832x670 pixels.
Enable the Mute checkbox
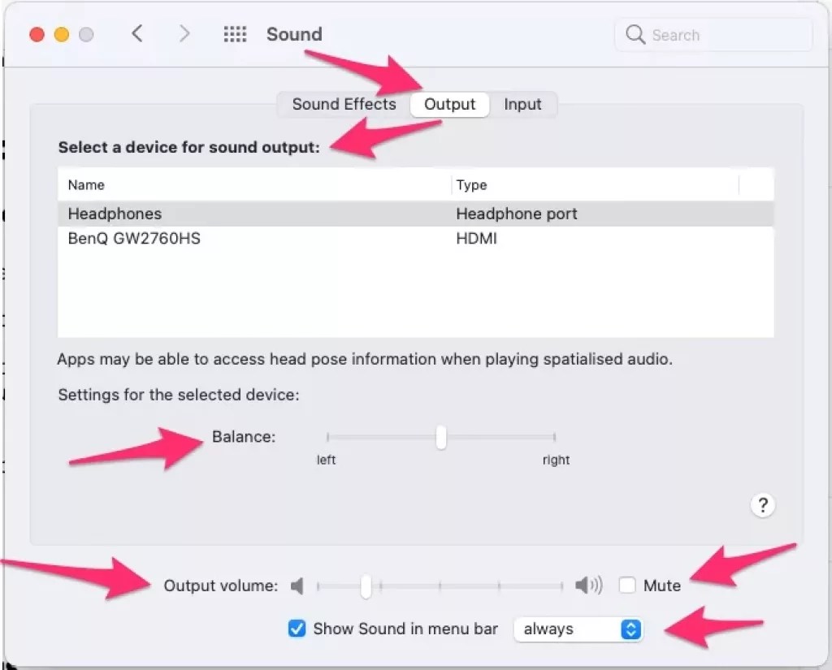(628, 585)
